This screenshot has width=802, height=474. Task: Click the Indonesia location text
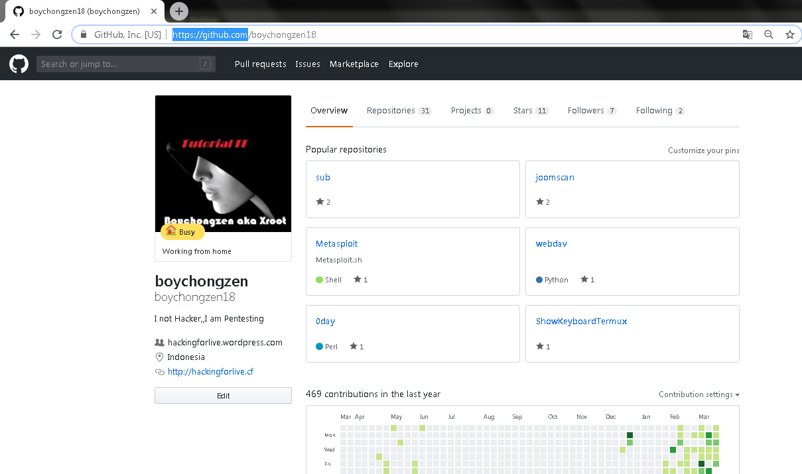pos(186,357)
